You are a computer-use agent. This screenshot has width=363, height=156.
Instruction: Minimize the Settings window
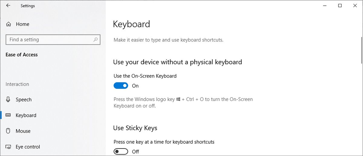[325, 6]
